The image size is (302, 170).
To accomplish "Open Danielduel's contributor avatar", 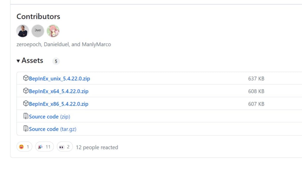I will click(x=38, y=31).
